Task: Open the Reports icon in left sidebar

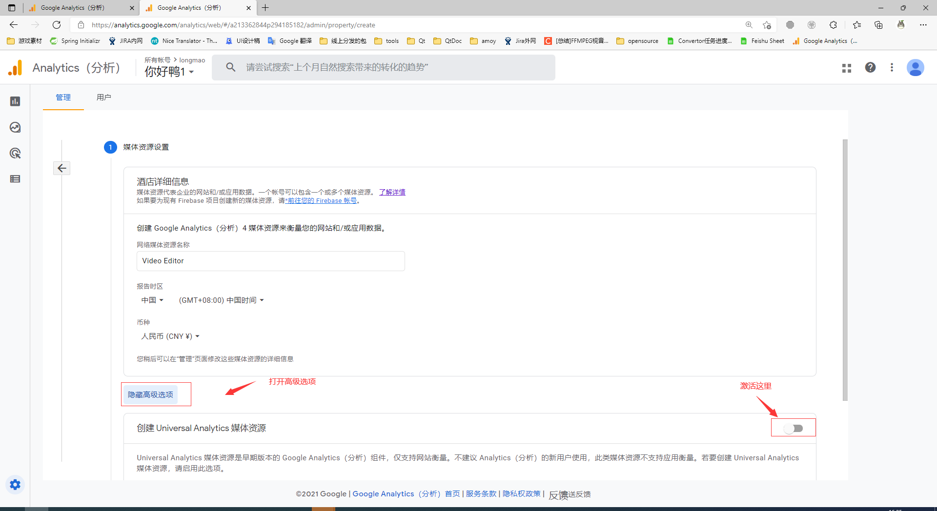Action: tap(15, 101)
